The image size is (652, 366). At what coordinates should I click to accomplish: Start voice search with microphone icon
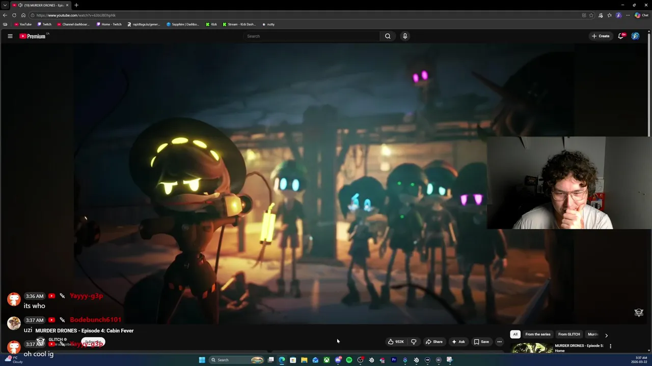click(405, 36)
